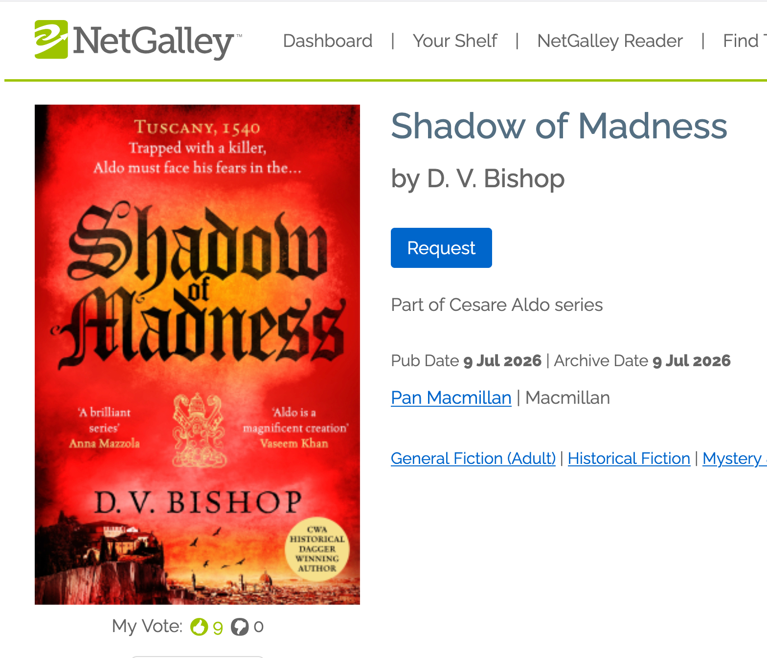Click the Shadow of Madness title heading
This screenshot has width=767, height=658.
point(559,126)
